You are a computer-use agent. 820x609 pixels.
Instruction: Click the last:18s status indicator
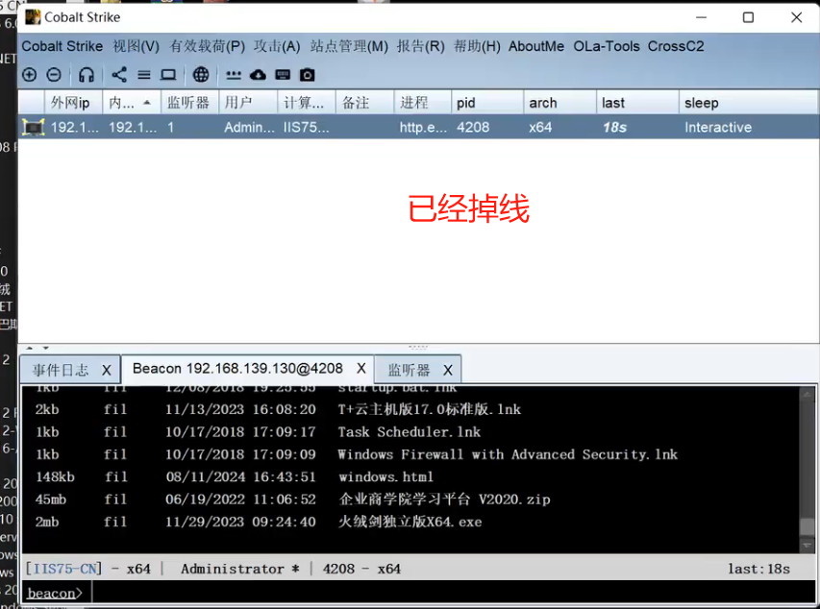(758, 569)
